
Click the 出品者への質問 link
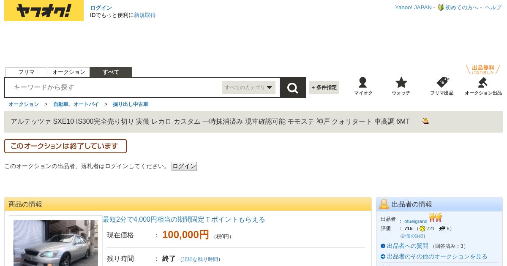[x=408, y=246]
